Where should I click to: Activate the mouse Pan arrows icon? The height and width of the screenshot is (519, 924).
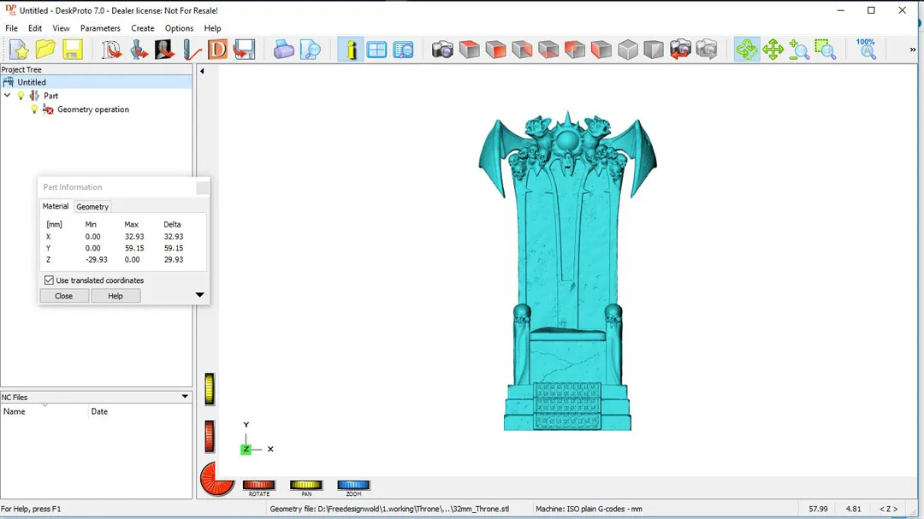coord(773,50)
